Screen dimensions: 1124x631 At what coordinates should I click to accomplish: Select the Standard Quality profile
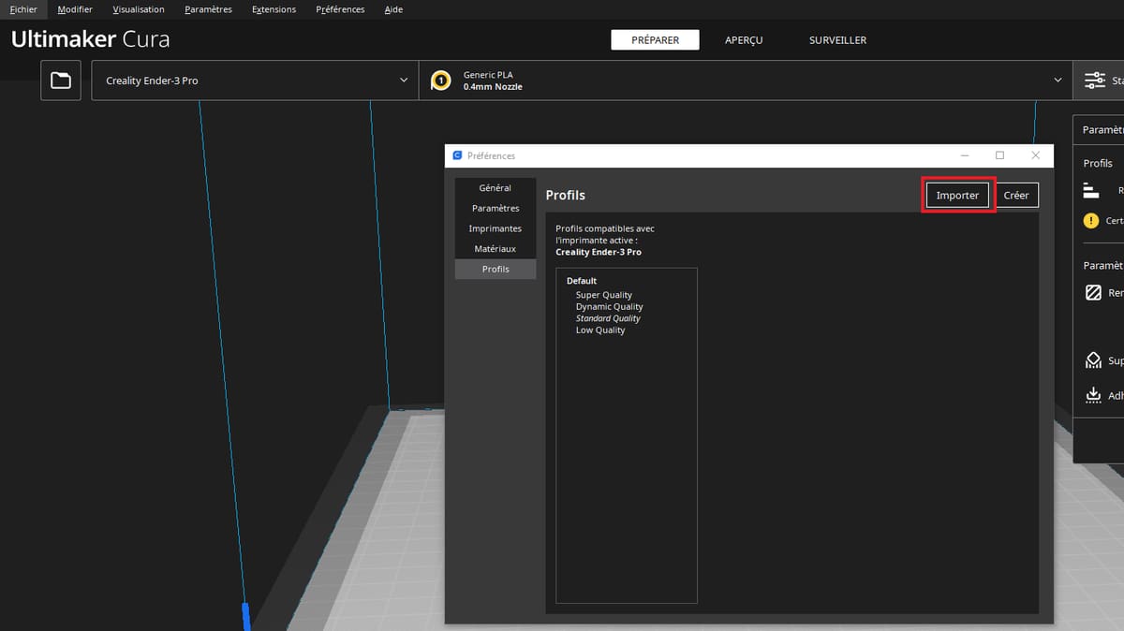pos(608,318)
